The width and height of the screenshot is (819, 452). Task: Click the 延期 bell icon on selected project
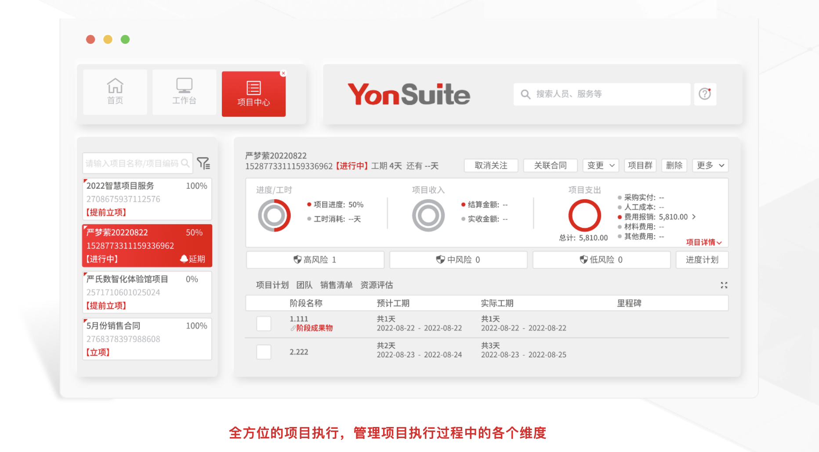point(184,259)
